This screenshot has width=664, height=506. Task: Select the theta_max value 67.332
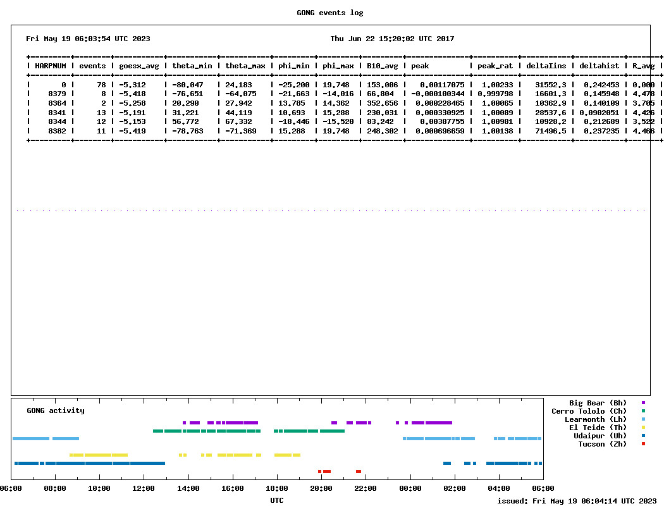(x=238, y=121)
